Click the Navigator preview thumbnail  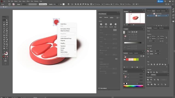pyautogui.click(x=135, y=18)
